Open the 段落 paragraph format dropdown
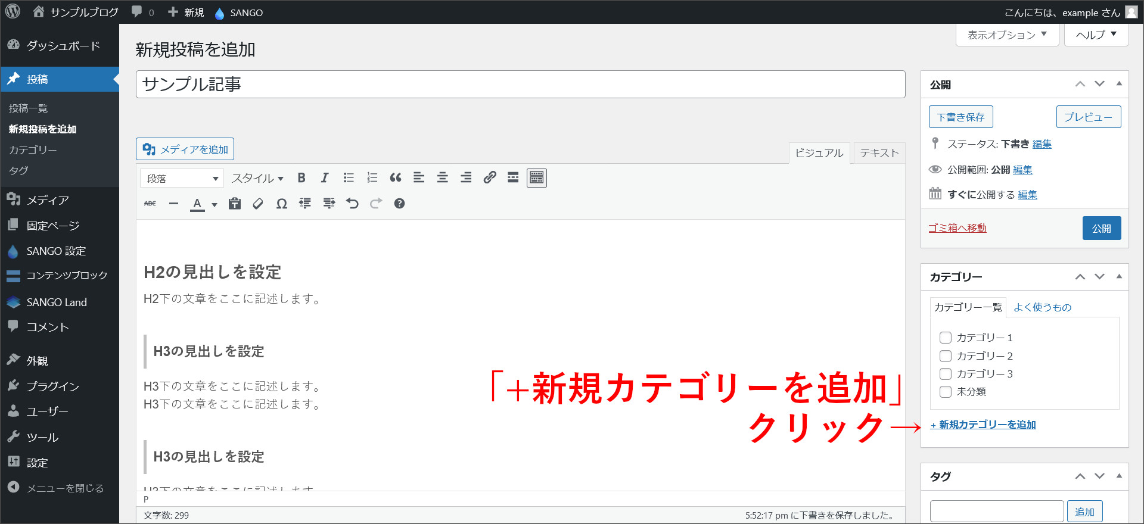This screenshot has width=1144, height=524. pyautogui.click(x=182, y=179)
